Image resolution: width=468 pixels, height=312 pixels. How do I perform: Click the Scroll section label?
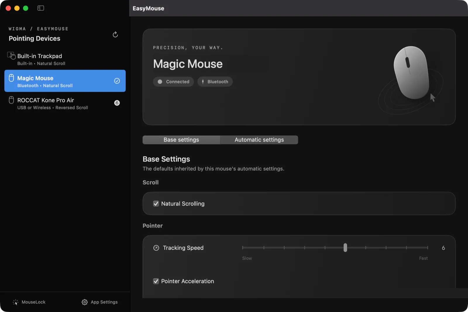click(x=150, y=182)
